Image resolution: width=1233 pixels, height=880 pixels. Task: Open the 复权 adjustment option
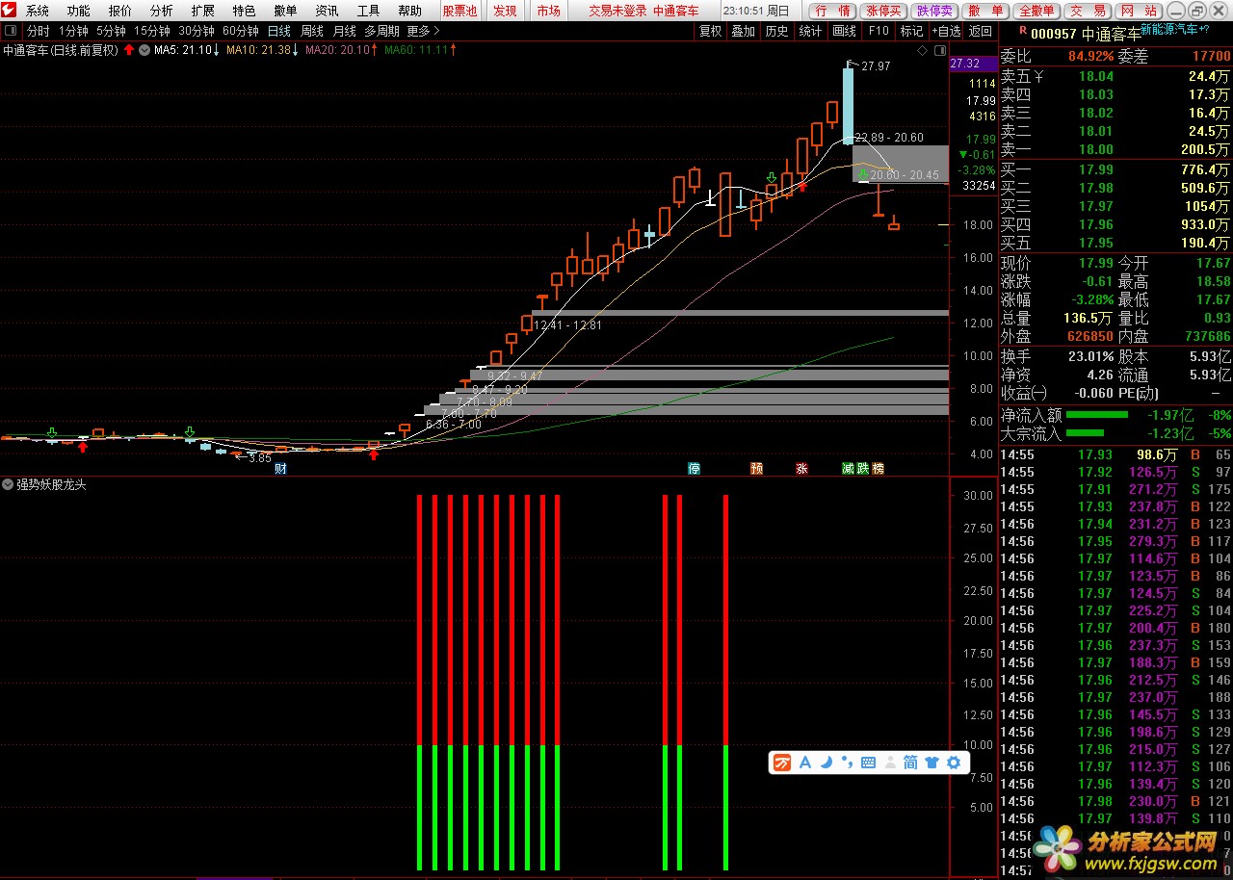[711, 31]
